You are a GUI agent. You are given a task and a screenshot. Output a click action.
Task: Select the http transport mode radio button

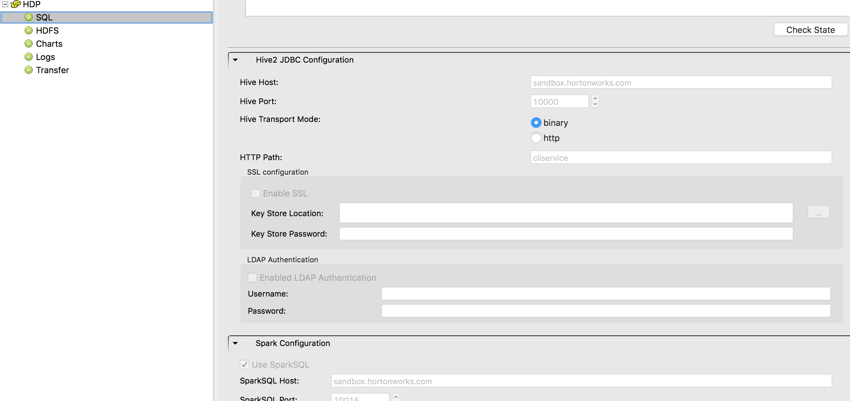coord(536,138)
